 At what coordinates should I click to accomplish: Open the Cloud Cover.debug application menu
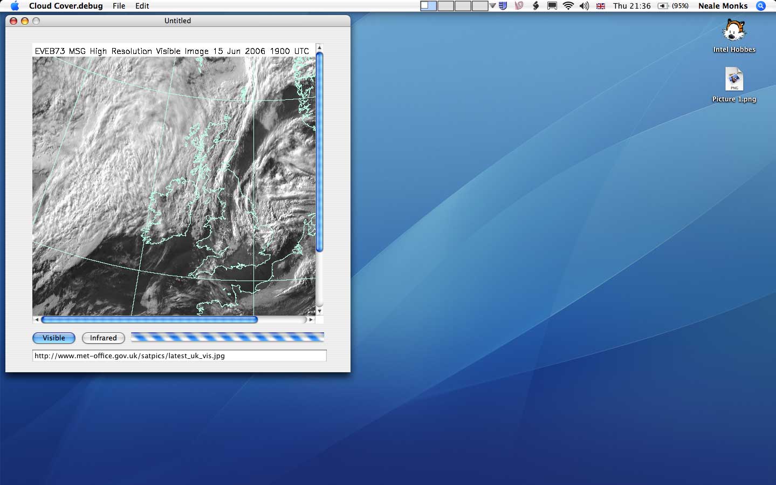tap(66, 6)
